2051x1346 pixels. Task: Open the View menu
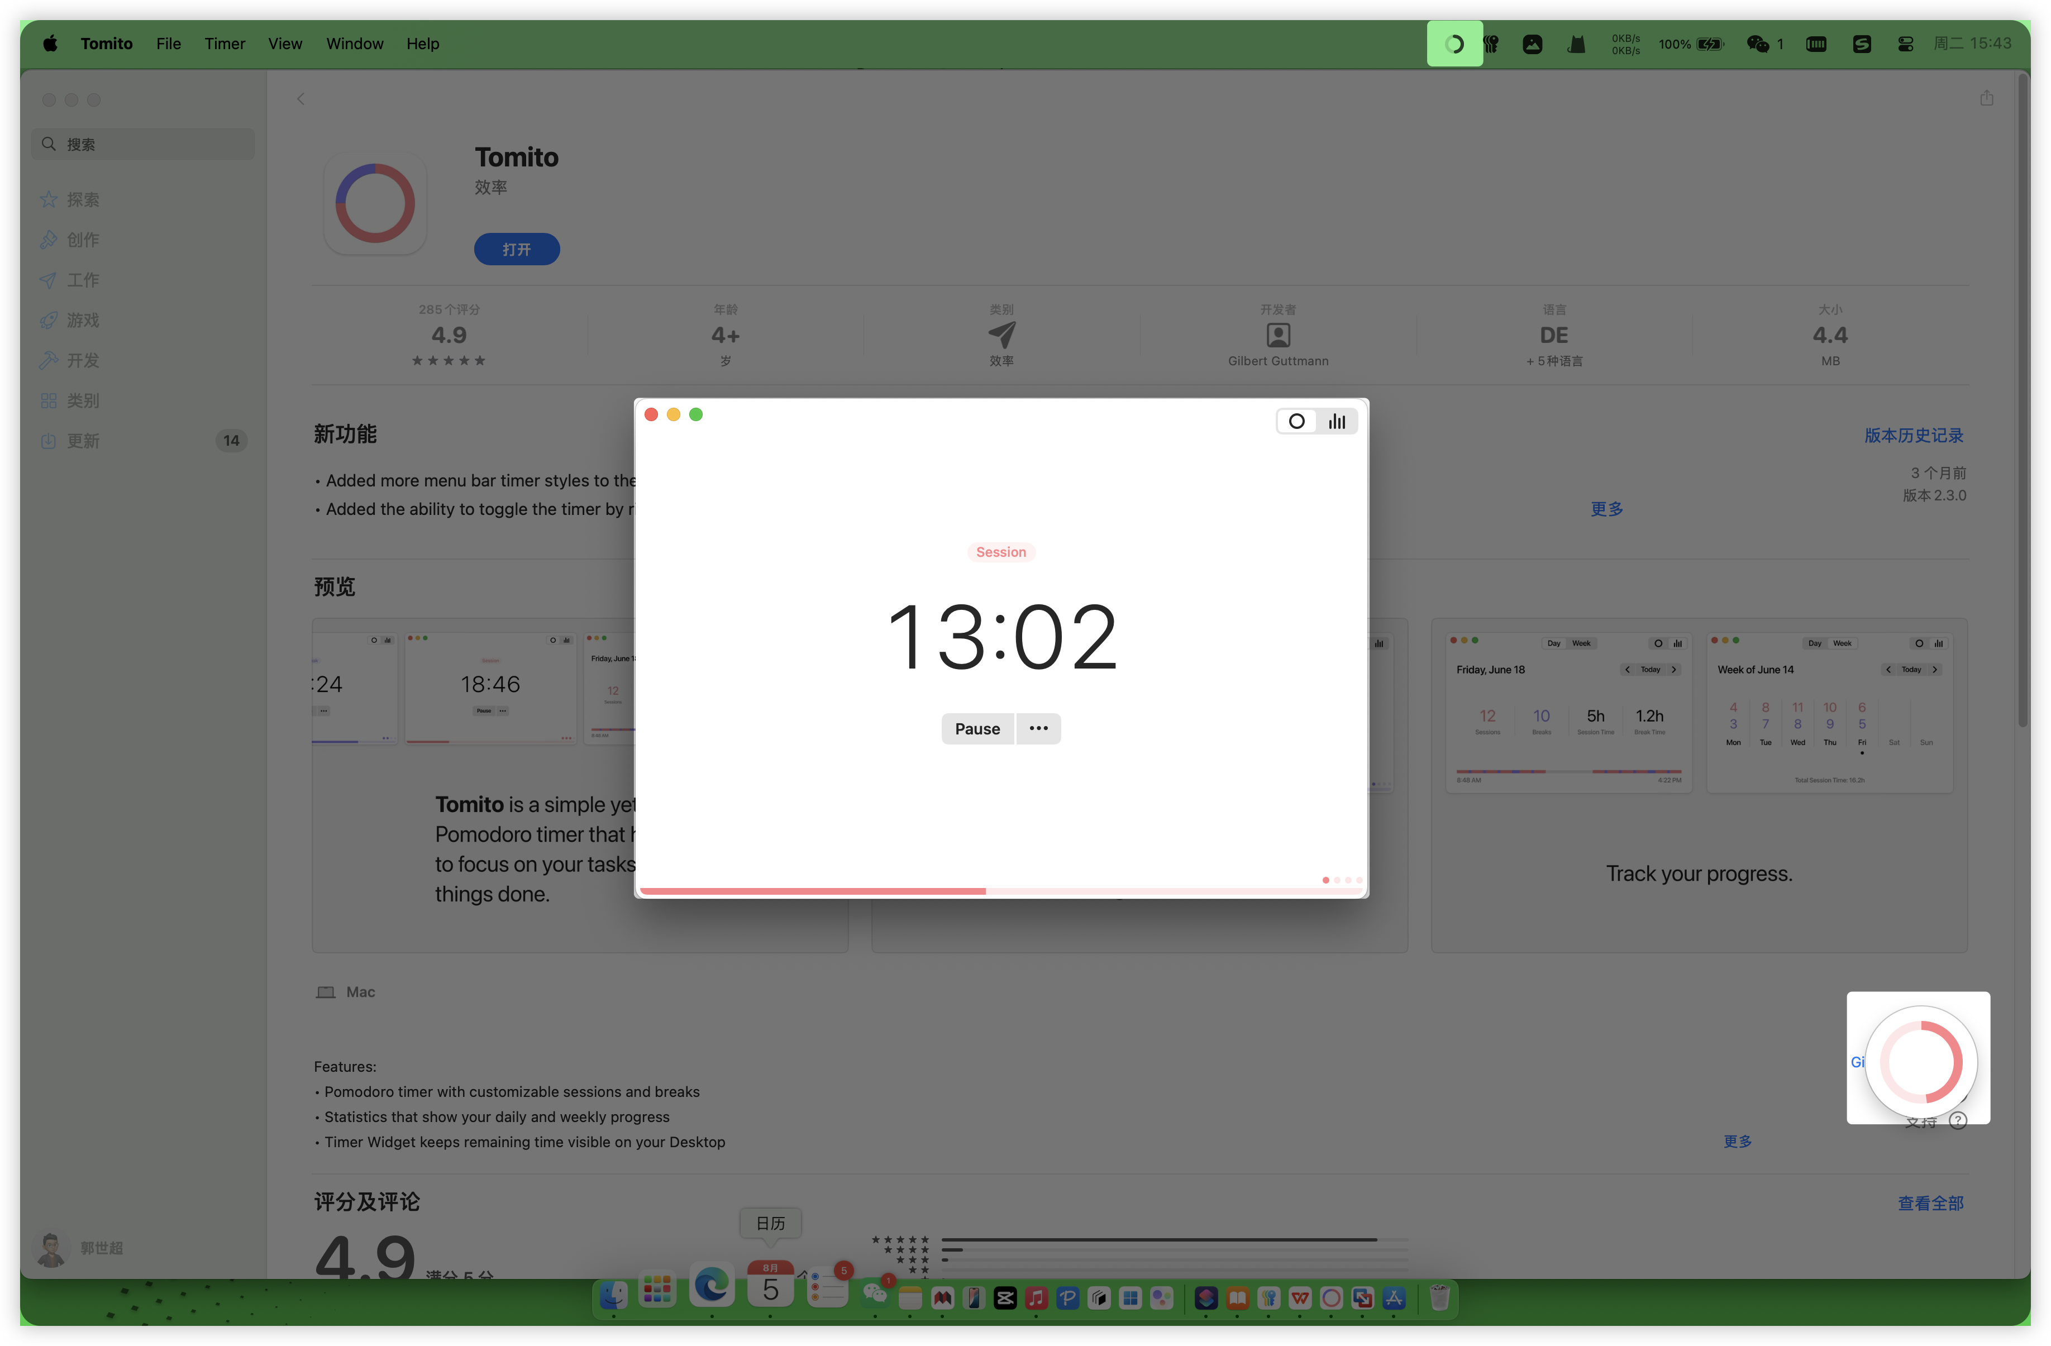coord(284,43)
